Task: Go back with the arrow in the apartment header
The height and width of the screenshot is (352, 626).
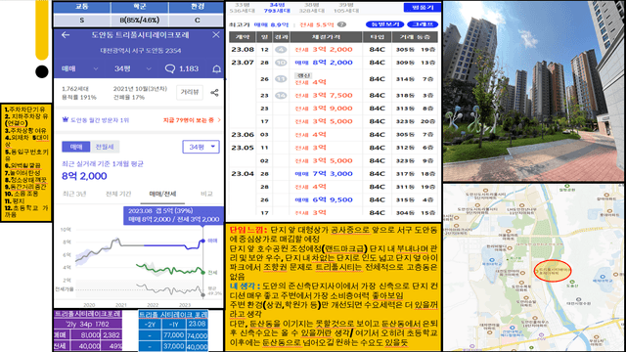Action: tap(66, 35)
